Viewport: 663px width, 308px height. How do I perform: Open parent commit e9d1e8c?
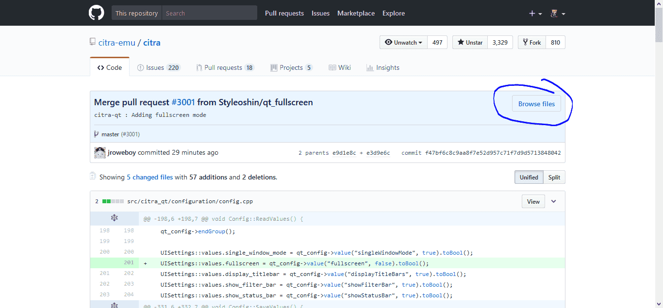coord(344,153)
